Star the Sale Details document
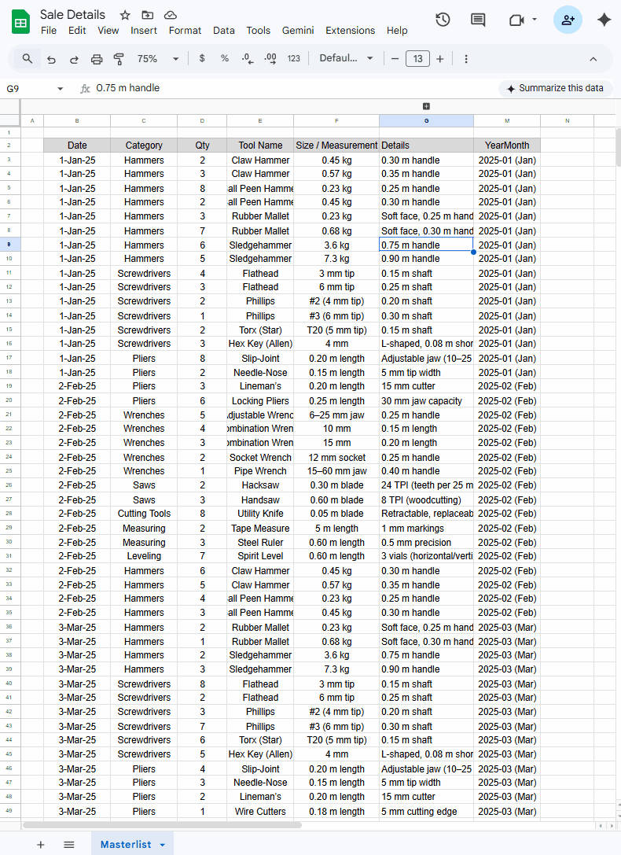The width and height of the screenshot is (621, 855). [x=125, y=15]
